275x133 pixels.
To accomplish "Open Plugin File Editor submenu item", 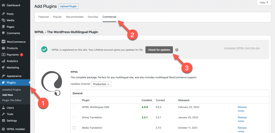I will tap(12, 100).
